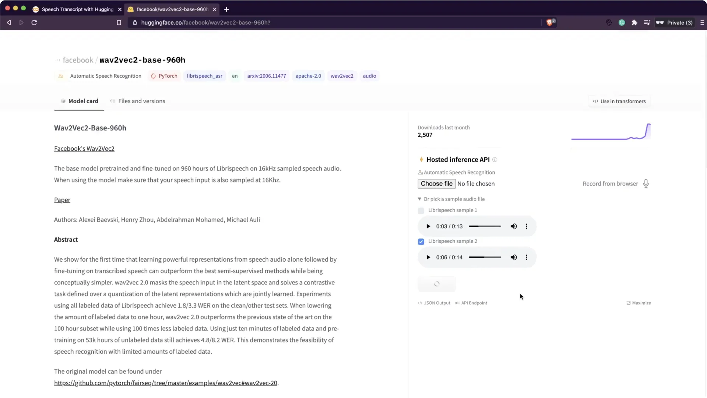707x398 pixels.
Task: Open the three-dot options for Librispeech sample 2
Action: tap(527, 257)
